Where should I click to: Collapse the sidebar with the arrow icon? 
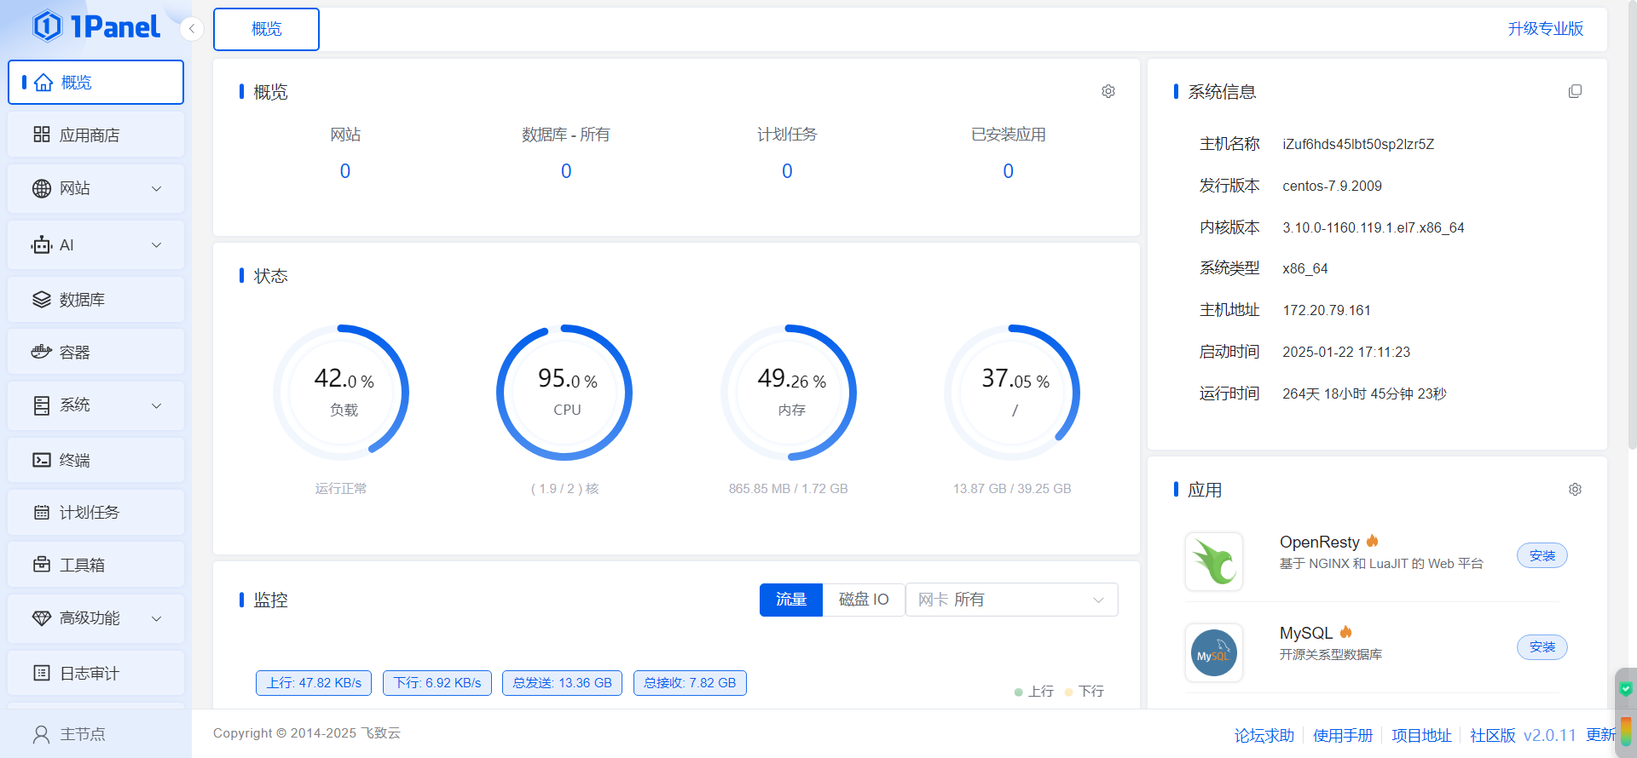point(192,29)
